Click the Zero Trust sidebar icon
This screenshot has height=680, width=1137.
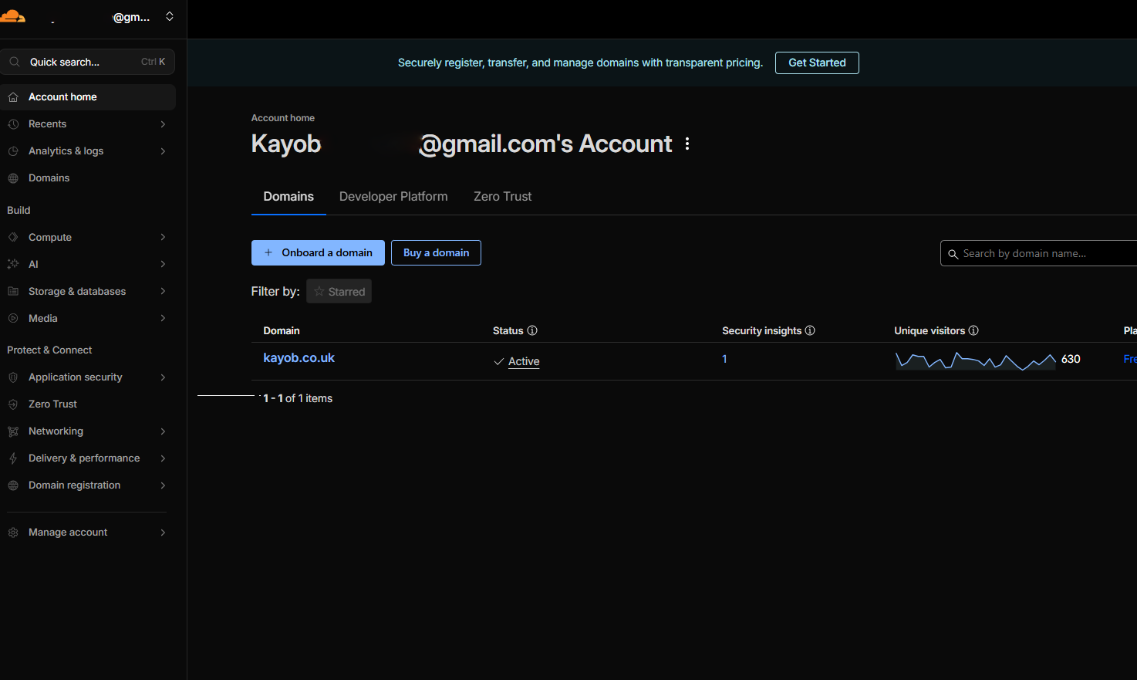(13, 404)
